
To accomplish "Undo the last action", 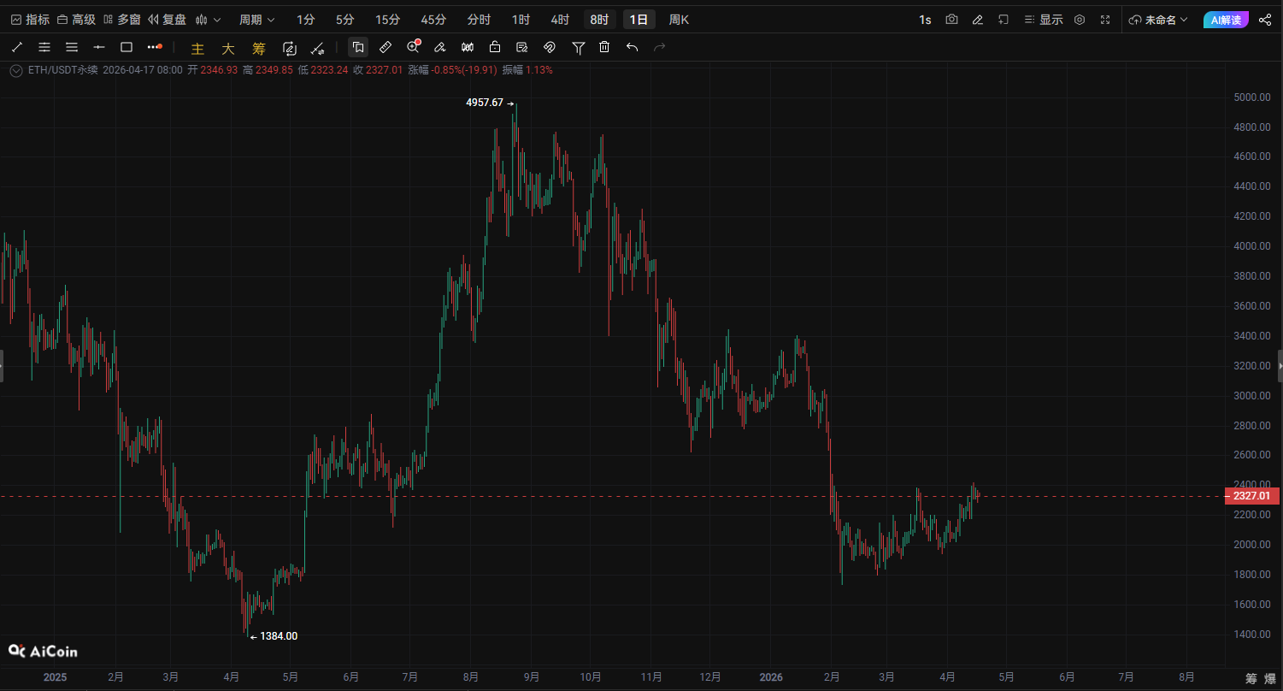I will (632, 47).
